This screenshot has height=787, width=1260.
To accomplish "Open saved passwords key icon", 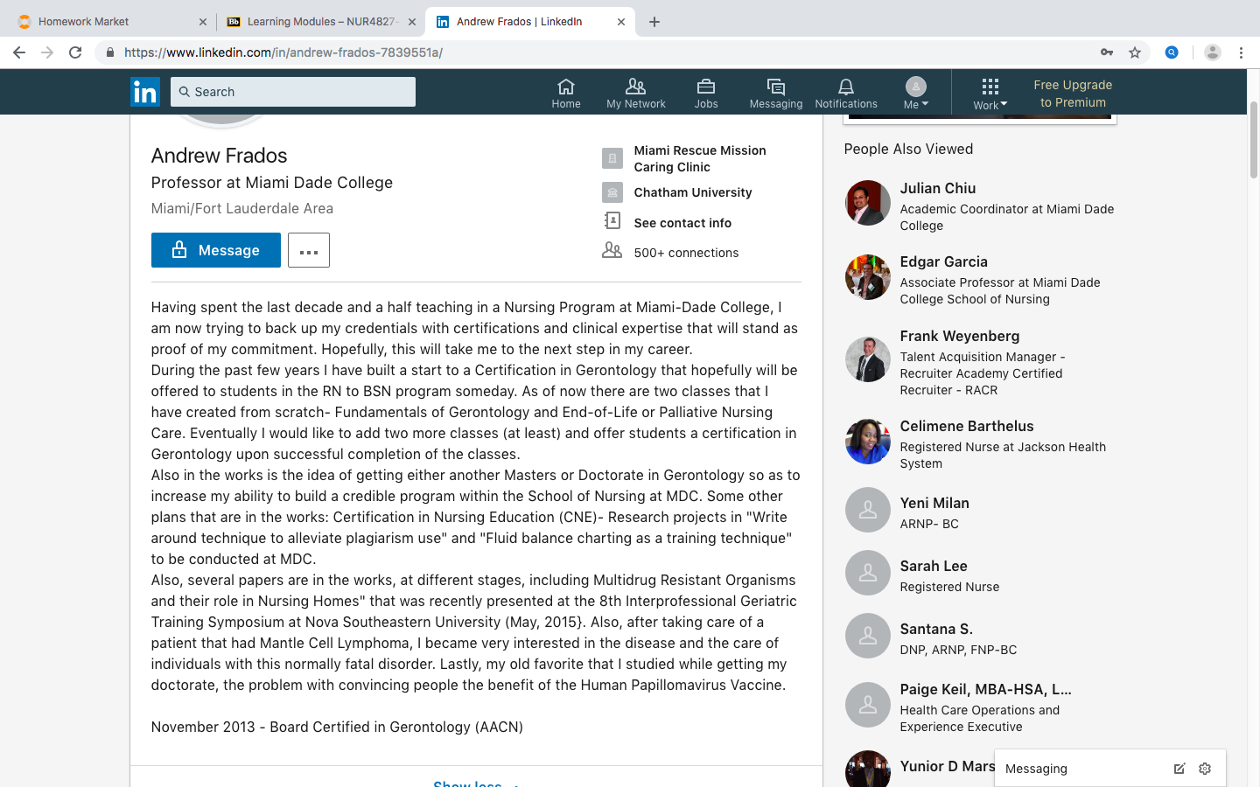I will tap(1107, 52).
